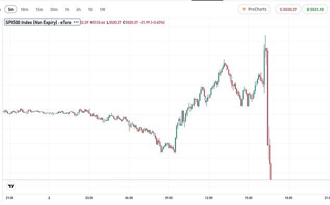330x205 pixels.
Task: Click the 15:00 label on time axis
Action: [x=249, y=198]
